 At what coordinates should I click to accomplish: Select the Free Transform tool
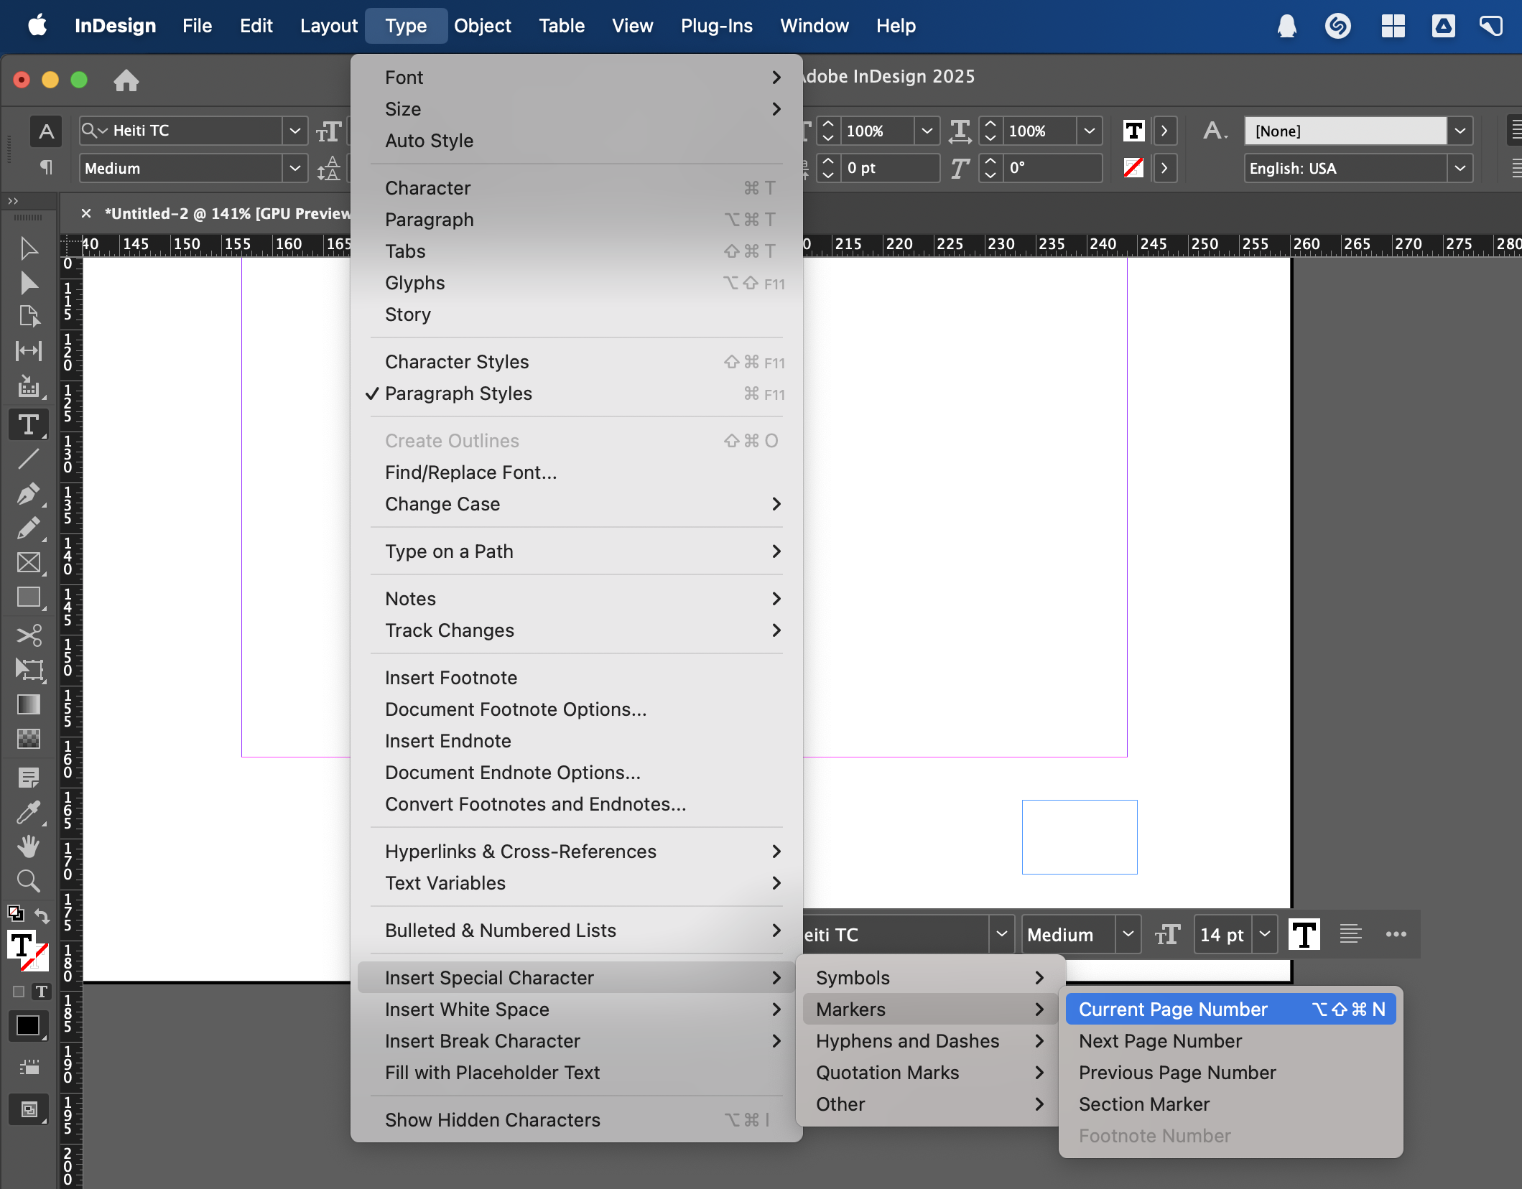[x=29, y=670]
